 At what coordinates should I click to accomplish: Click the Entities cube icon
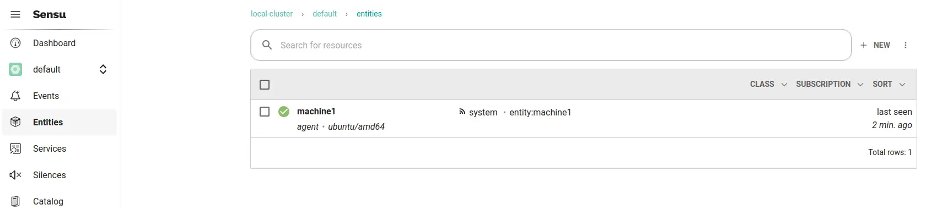pos(15,122)
